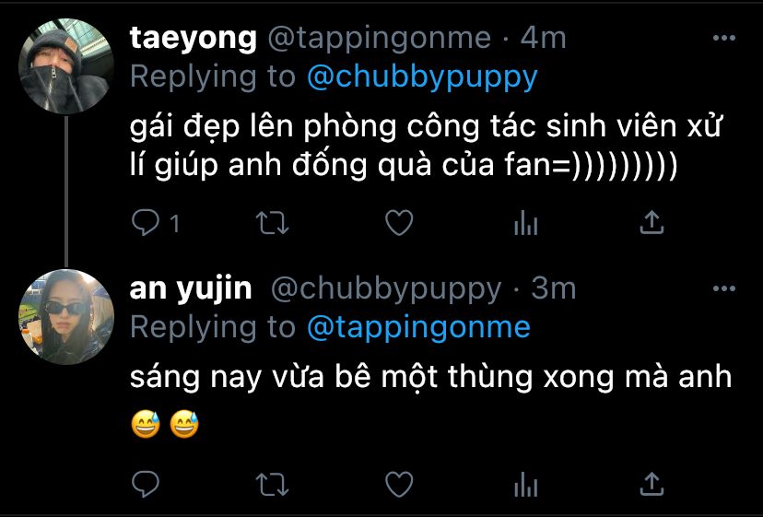Open taeyong display name
The width and height of the screenshot is (763, 517).
[194, 39]
